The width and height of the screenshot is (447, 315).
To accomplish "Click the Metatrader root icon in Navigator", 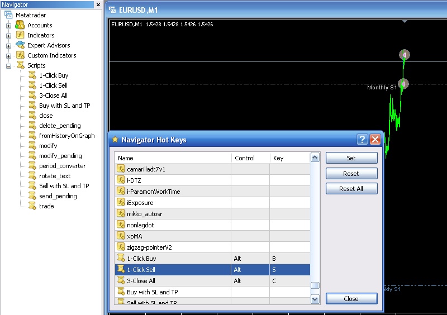I will pyautogui.click(x=8, y=15).
